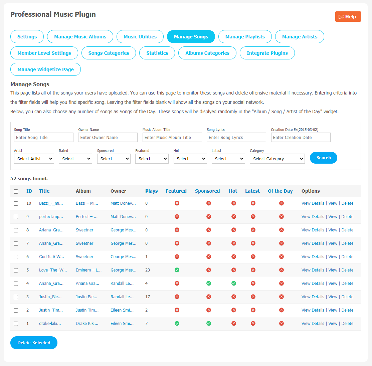Go to Music Utilities tab
The height and width of the screenshot is (366, 372).
(140, 36)
